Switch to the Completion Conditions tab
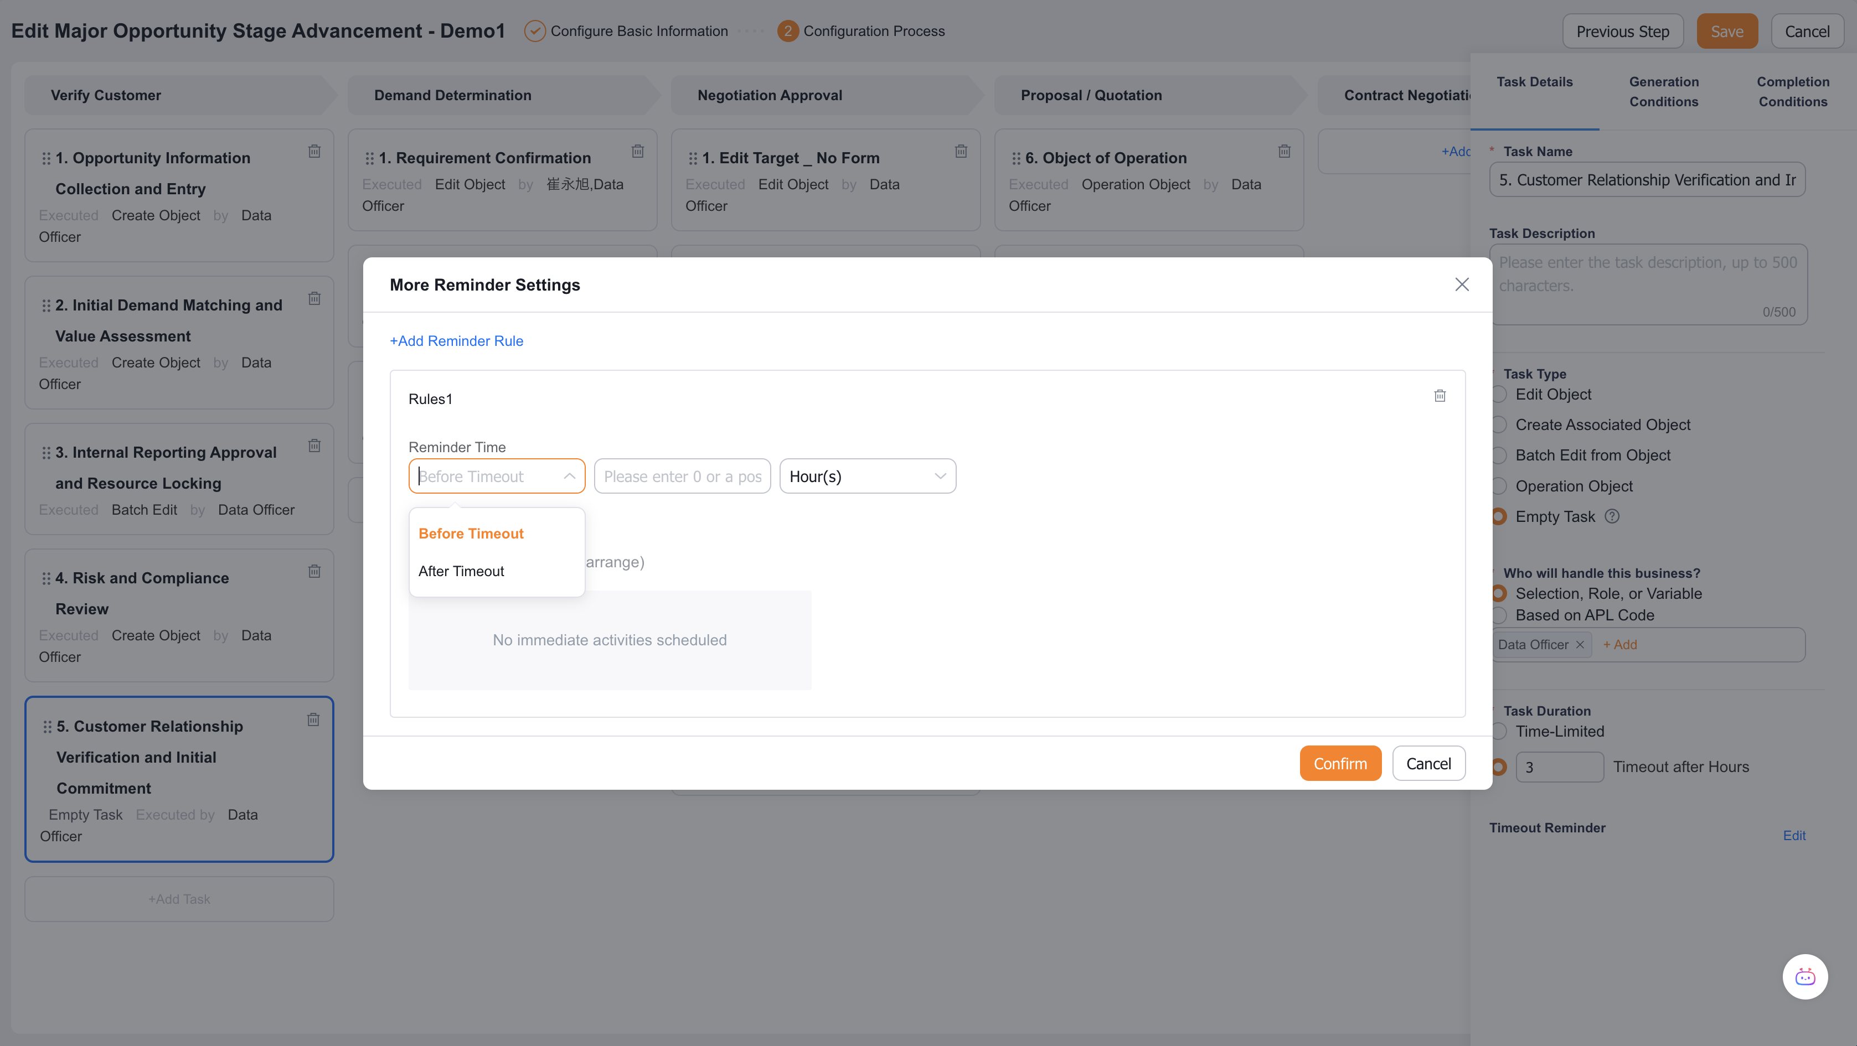The width and height of the screenshot is (1857, 1046). coord(1793,91)
